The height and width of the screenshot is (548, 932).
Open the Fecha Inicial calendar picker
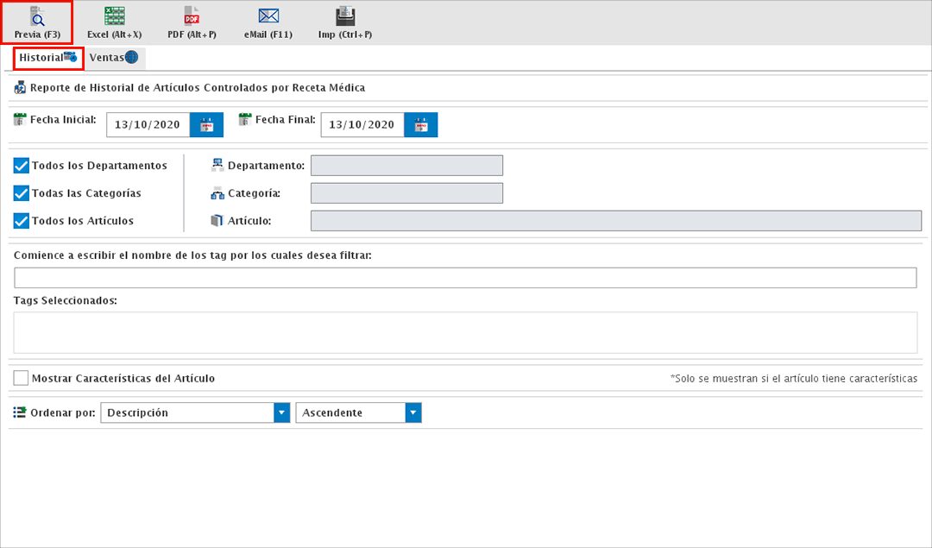pos(206,125)
